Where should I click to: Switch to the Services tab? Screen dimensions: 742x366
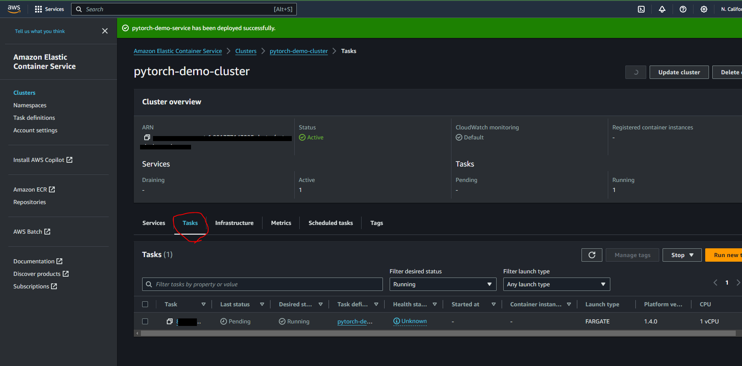[x=154, y=223]
